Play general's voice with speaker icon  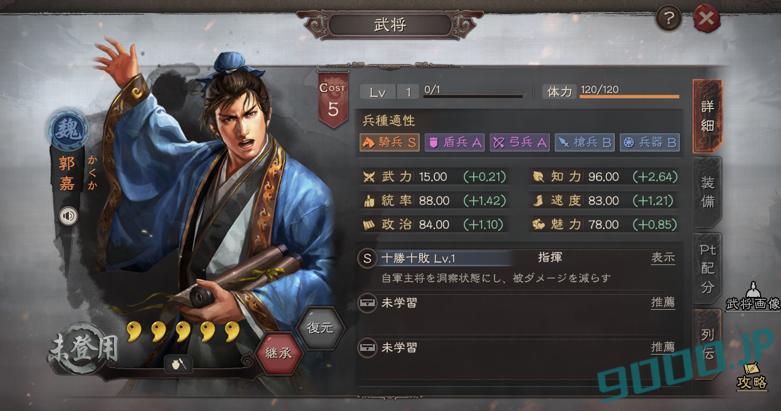point(68,216)
